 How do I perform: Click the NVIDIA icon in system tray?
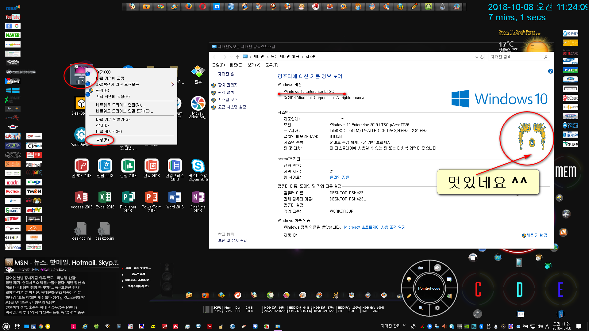click(466, 326)
